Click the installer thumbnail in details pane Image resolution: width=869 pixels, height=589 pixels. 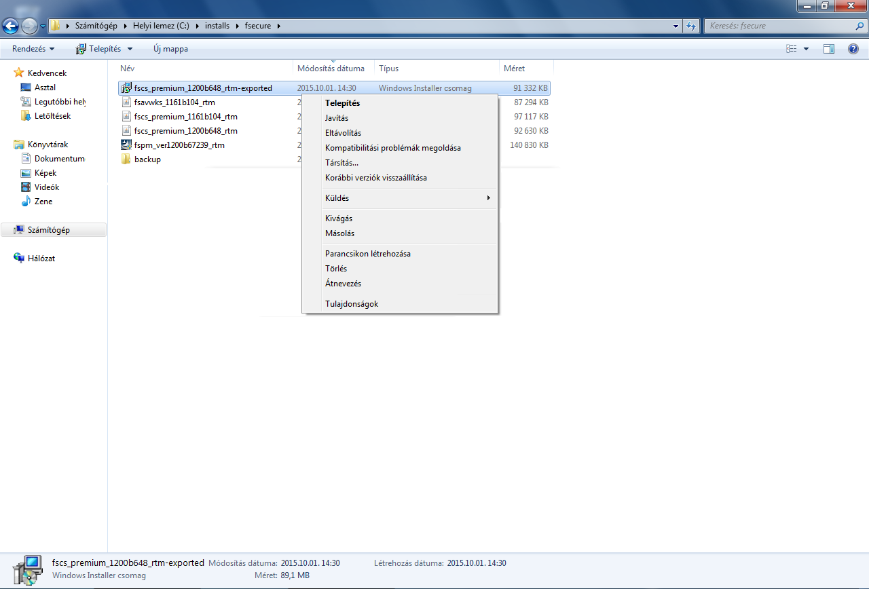click(26, 569)
